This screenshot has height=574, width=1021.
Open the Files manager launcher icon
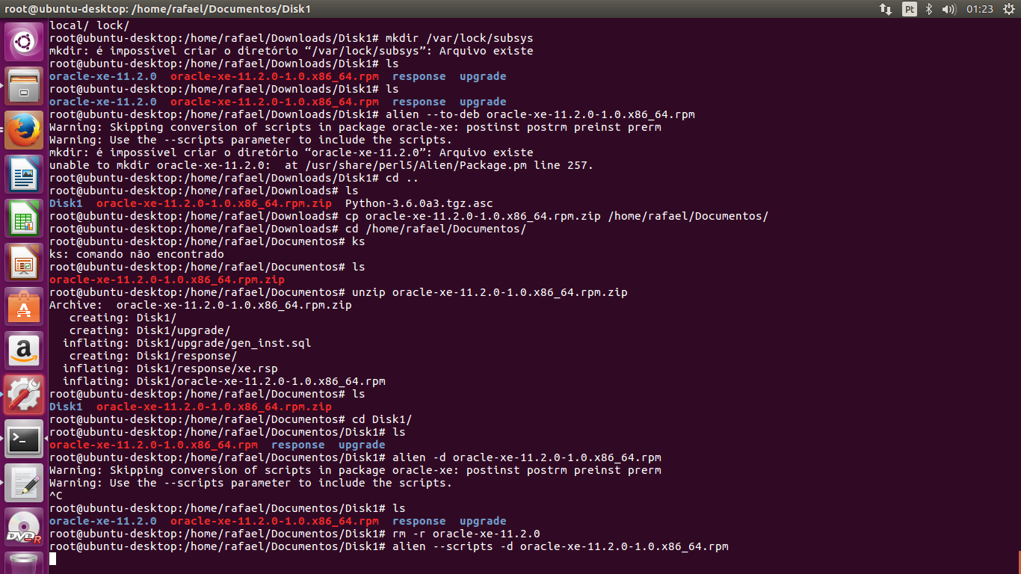[x=24, y=87]
